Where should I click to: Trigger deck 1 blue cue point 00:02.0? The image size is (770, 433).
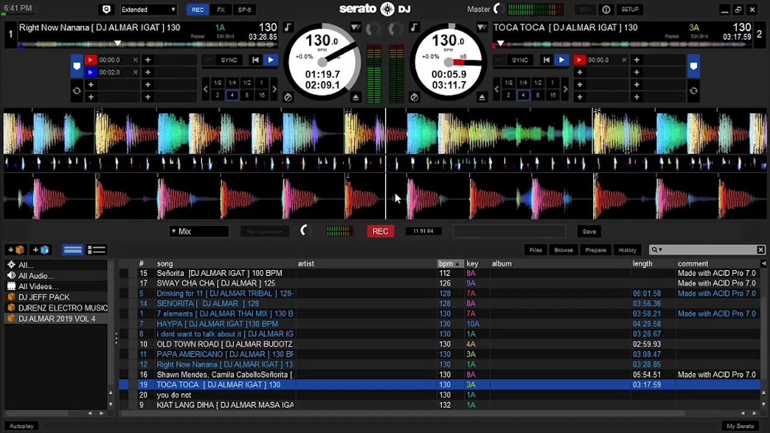(90, 72)
